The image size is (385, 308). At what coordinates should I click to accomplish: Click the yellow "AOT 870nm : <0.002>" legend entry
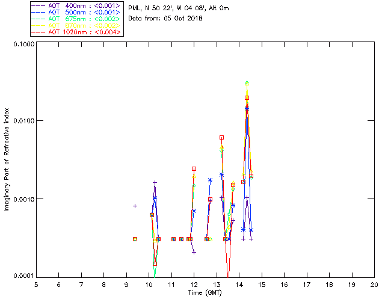point(77,25)
